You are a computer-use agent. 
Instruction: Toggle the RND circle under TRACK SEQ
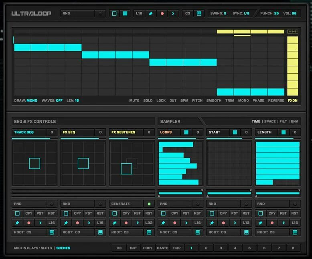[x=52, y=204]
